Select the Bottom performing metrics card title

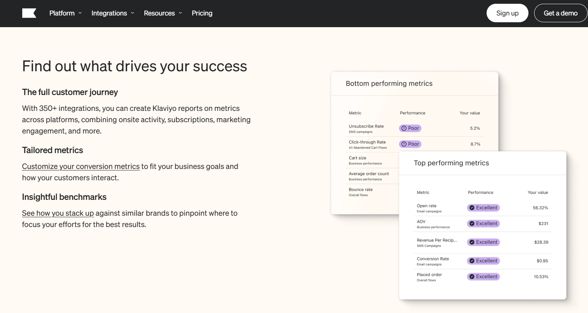pyautogui.click(x=389, y=84)
